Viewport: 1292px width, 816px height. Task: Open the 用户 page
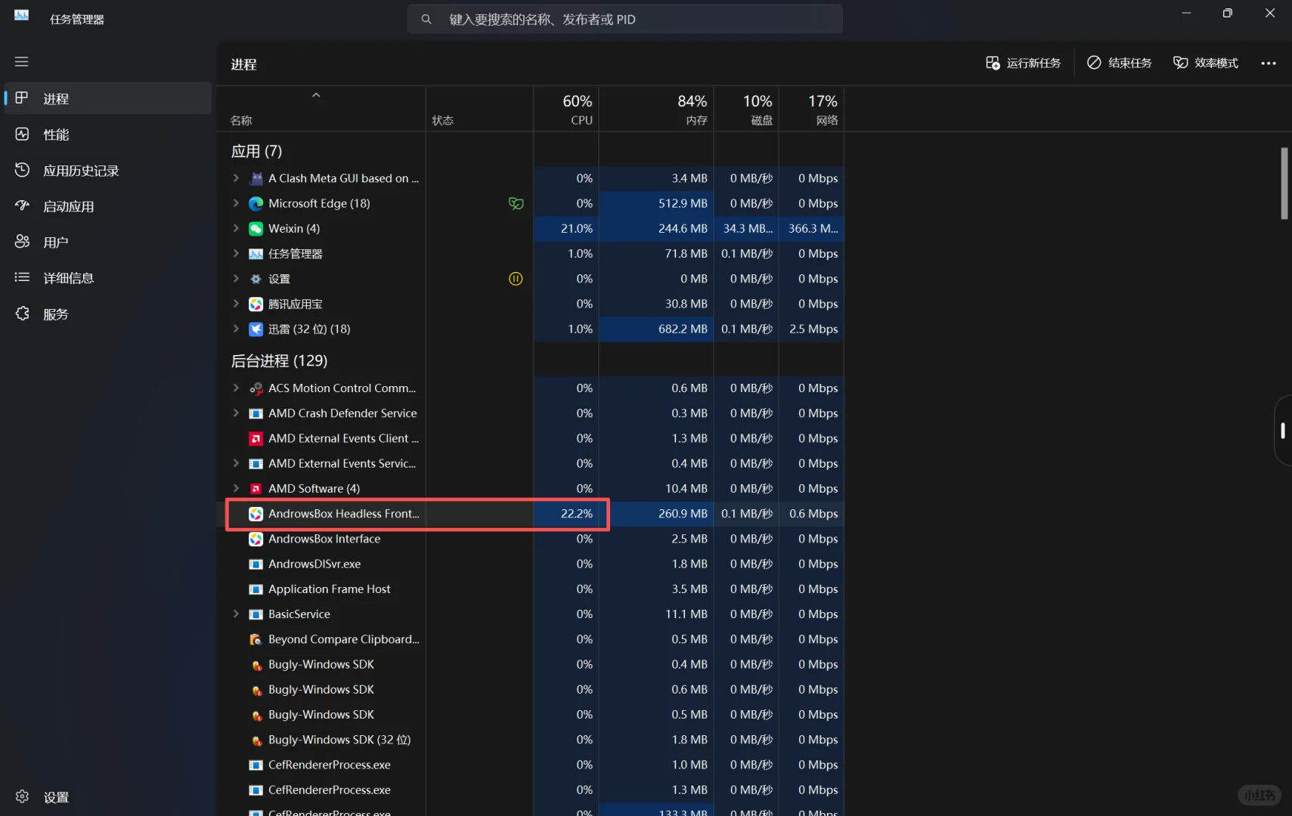pyautogui.click(x=108, y=242)
